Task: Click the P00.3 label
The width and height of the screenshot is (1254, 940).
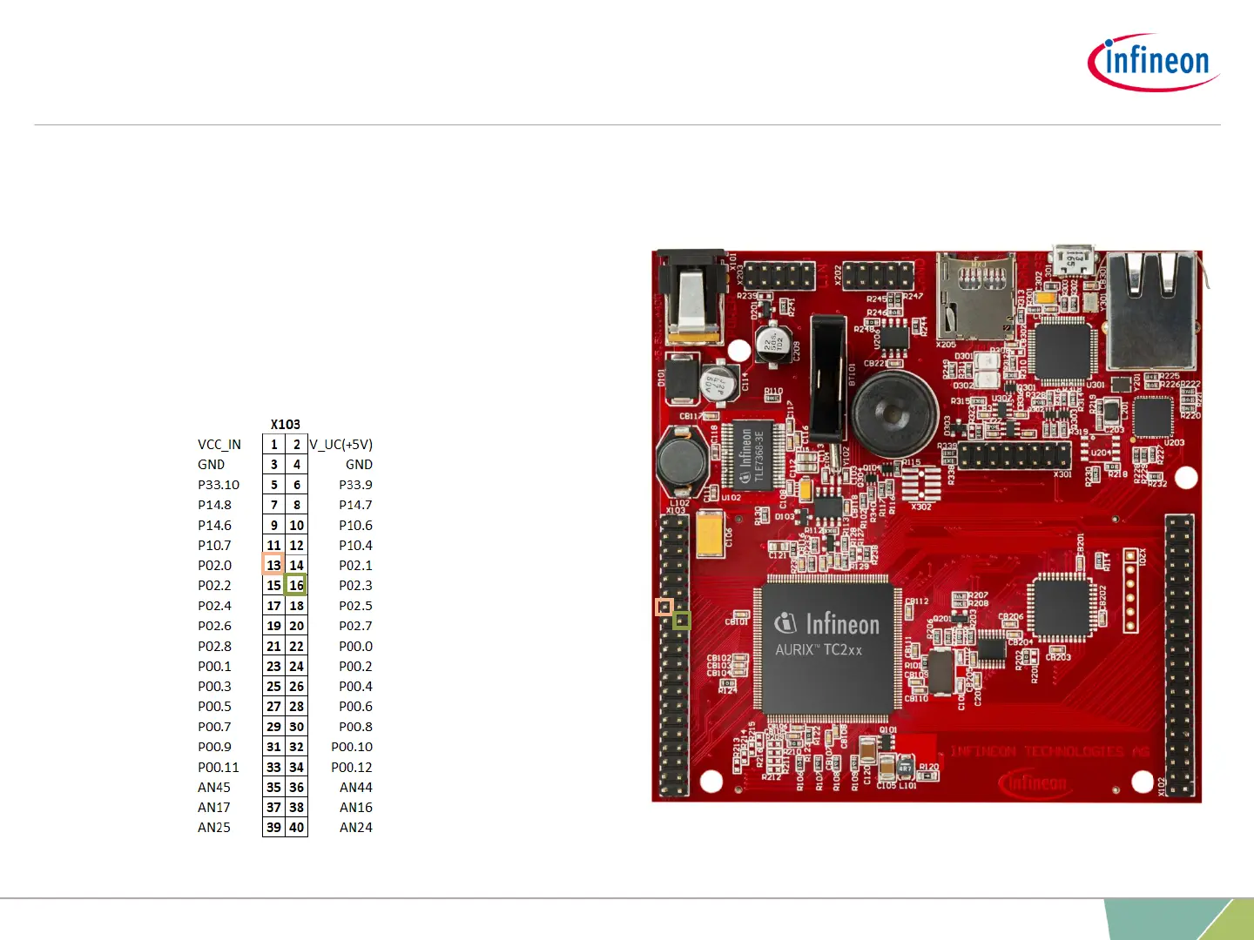Action: [x=214, y=686]
